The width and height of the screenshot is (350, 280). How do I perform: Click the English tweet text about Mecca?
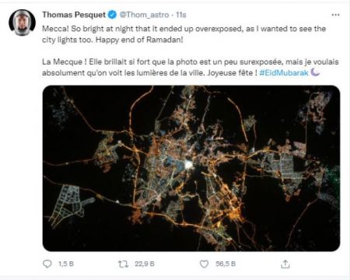[184, 34]
